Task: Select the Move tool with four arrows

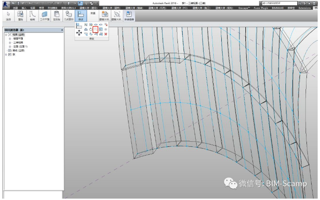Action: pyautogui.click(x=79, y=33)
